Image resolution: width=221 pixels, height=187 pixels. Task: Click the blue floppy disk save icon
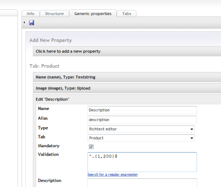[31, 23]
